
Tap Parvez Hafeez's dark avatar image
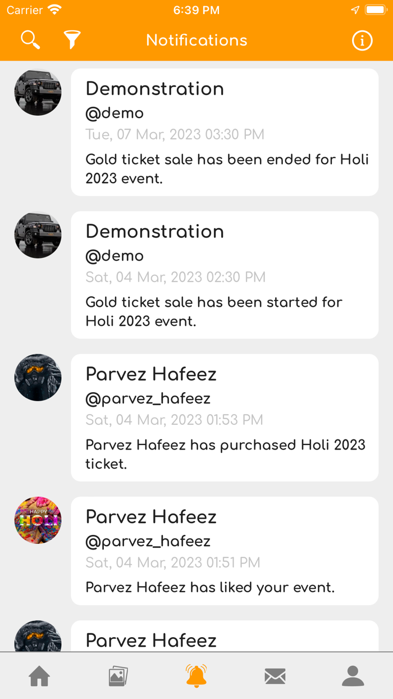tap(38, 378)
